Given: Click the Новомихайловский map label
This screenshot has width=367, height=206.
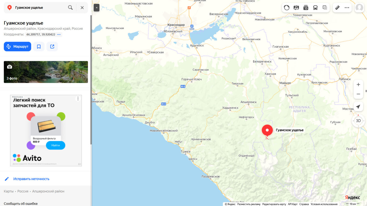Looking at the screenshot, I should point(164,131).
